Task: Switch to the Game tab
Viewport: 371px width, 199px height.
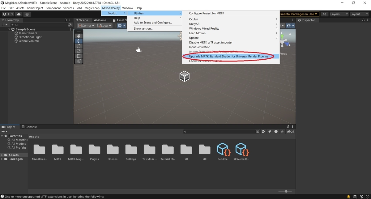Action: (x=100, y=20)
